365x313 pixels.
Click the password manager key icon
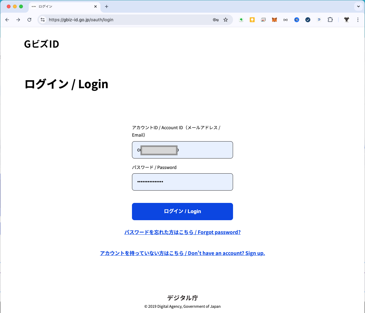pyautogui.click(x=216, y=20)
